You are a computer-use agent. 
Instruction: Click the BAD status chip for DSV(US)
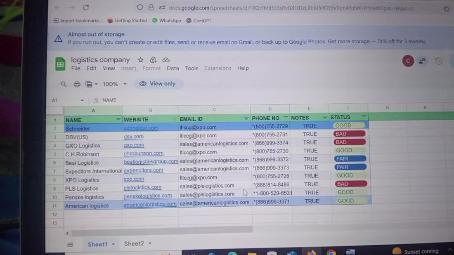click(350, 134)
